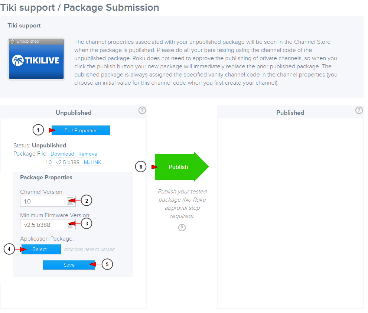Viewport: 368px width, 313px height.
Task: Remove the package file
Action: [x=88, y=154]
